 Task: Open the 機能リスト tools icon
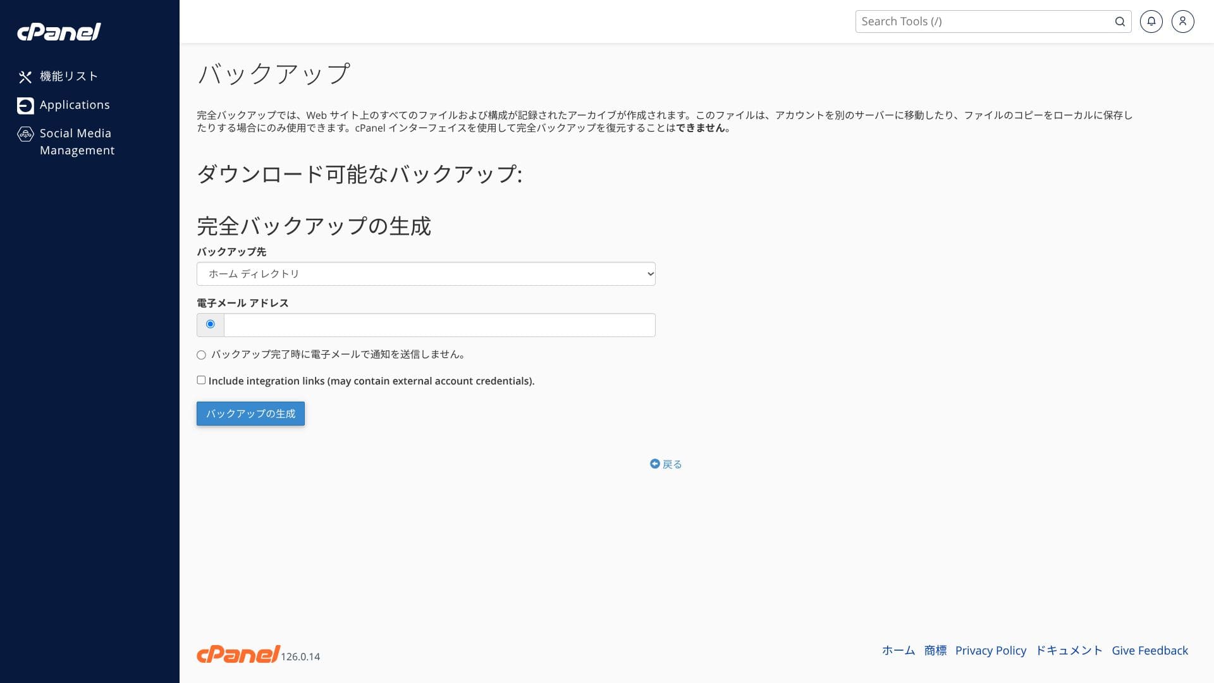(25, 77)
